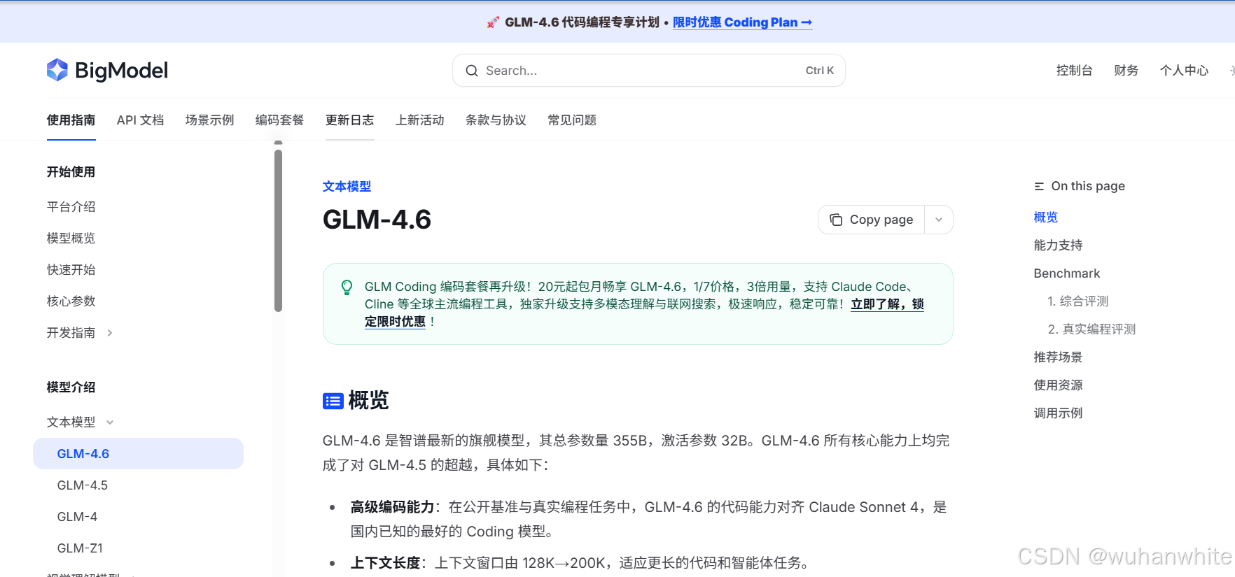The height and width of the screenshot is (577, 1235).
Task: Open the 上新活动 tab
Action: coord(420,120)
